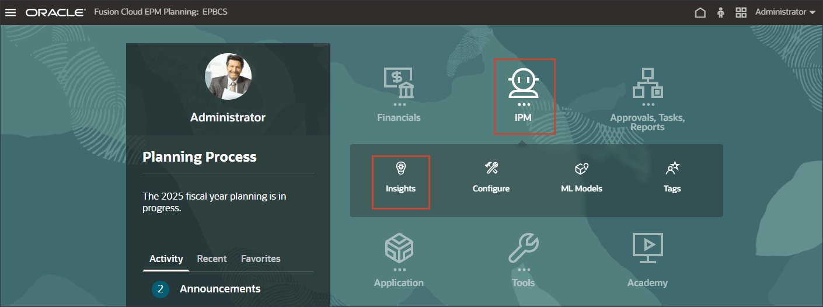Go to the Home icon
The width and height of the screenshot is (823, 307).
(x=700, y=12)
